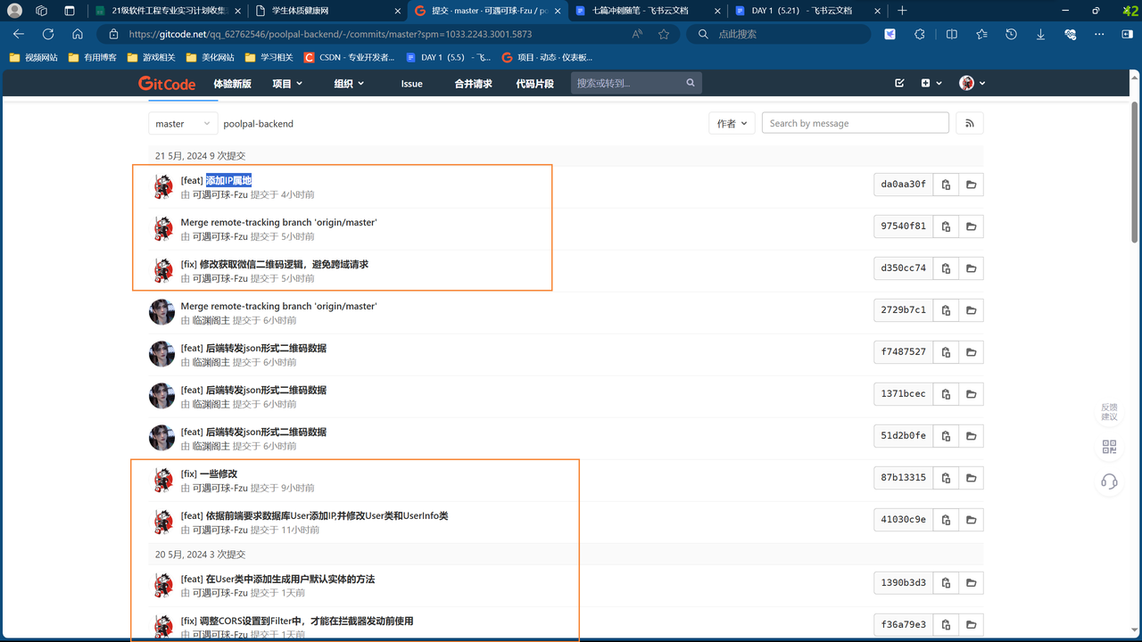Viewport: 1142px width, 642px height.
Task: Copy commit SHA 97540f81
Action: tap(946, 226)
